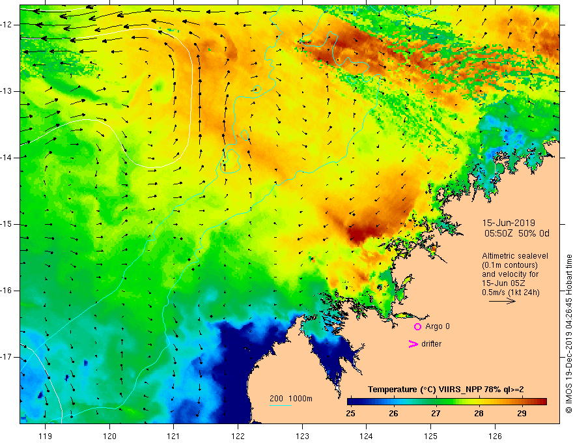The height and width of the screenshot is (443, 573).
Task: Click colorbar tick label 27
Action: (436, 414)
